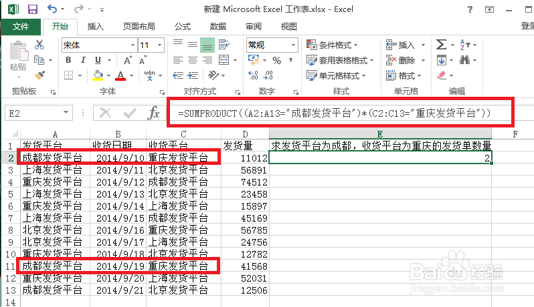
Task: Click Decrease Decimal icon
Action: [268, 75]
